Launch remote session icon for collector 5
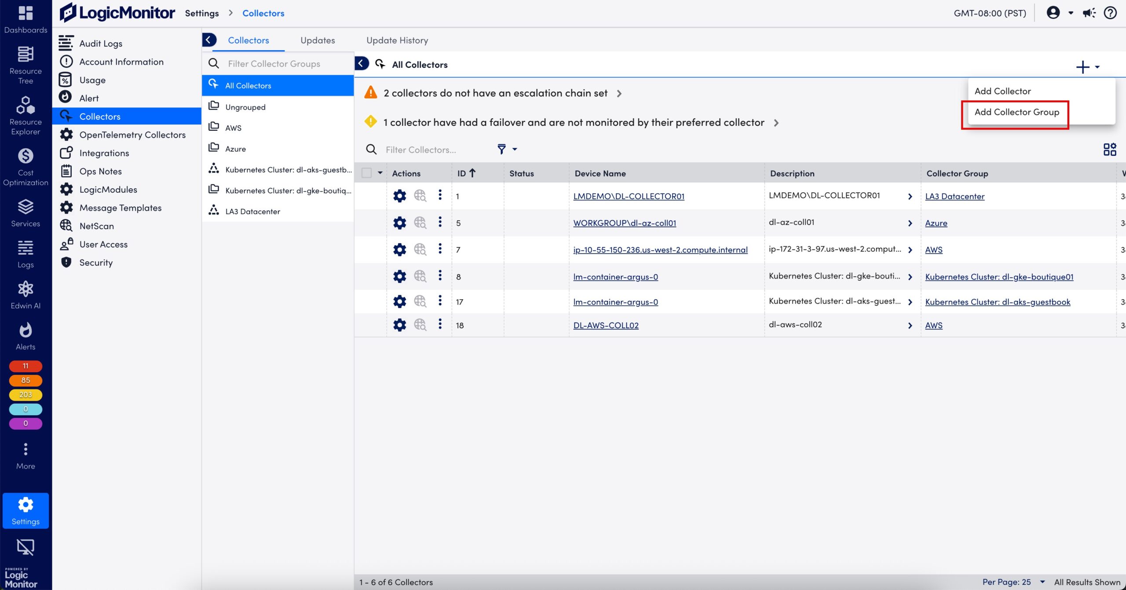This screenshot has width=1126, height=590. tap(420, 223)
